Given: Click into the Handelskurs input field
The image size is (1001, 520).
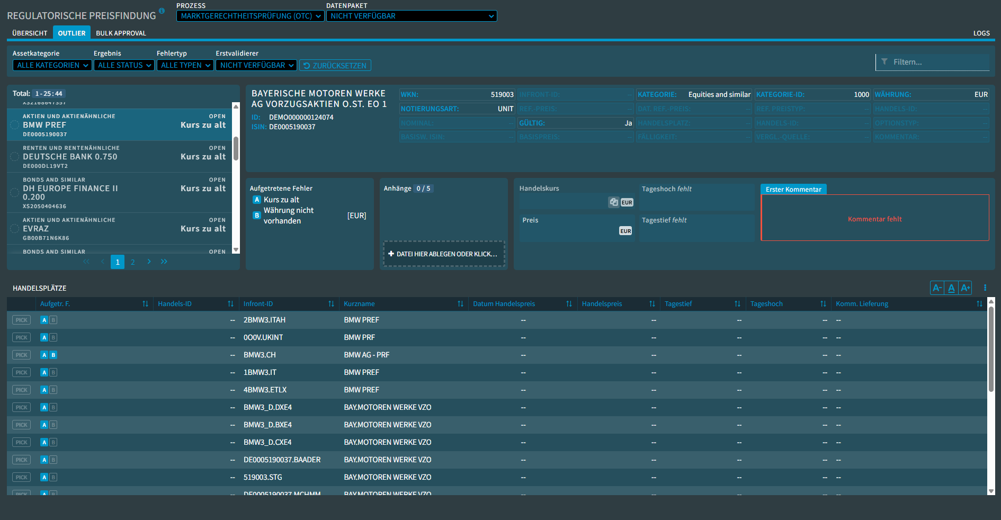Looking at the screenshot, I should pyautogui.click(x=577, y=202).
